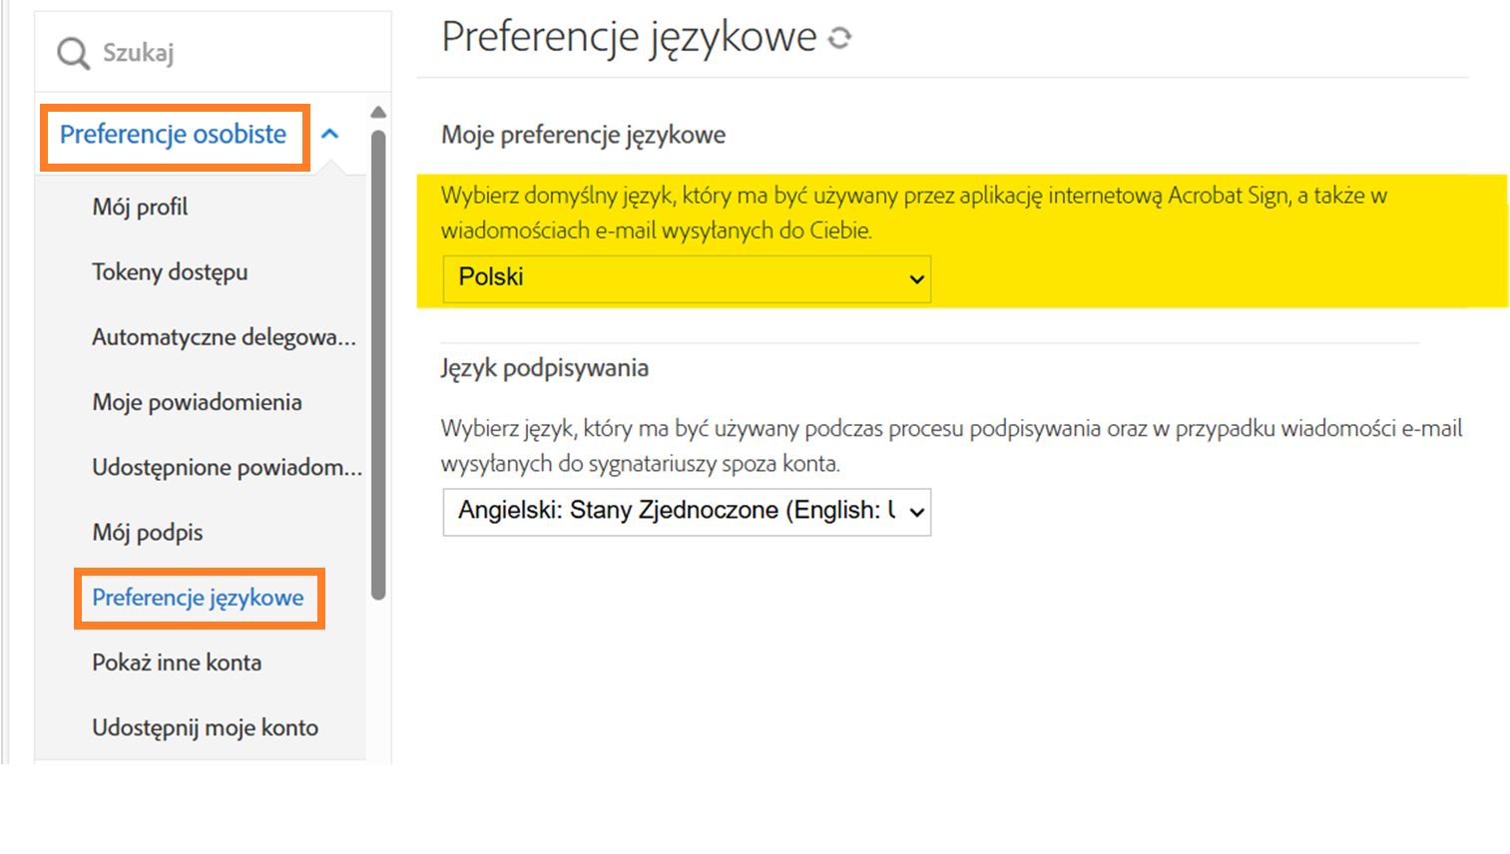The image size is (1510, 854).
Task: Open the Polski language dropdown
Action: (x=687, y=278)
